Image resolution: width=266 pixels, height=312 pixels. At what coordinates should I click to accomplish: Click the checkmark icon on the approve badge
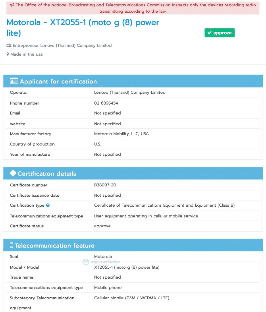(x=209, y=33)
